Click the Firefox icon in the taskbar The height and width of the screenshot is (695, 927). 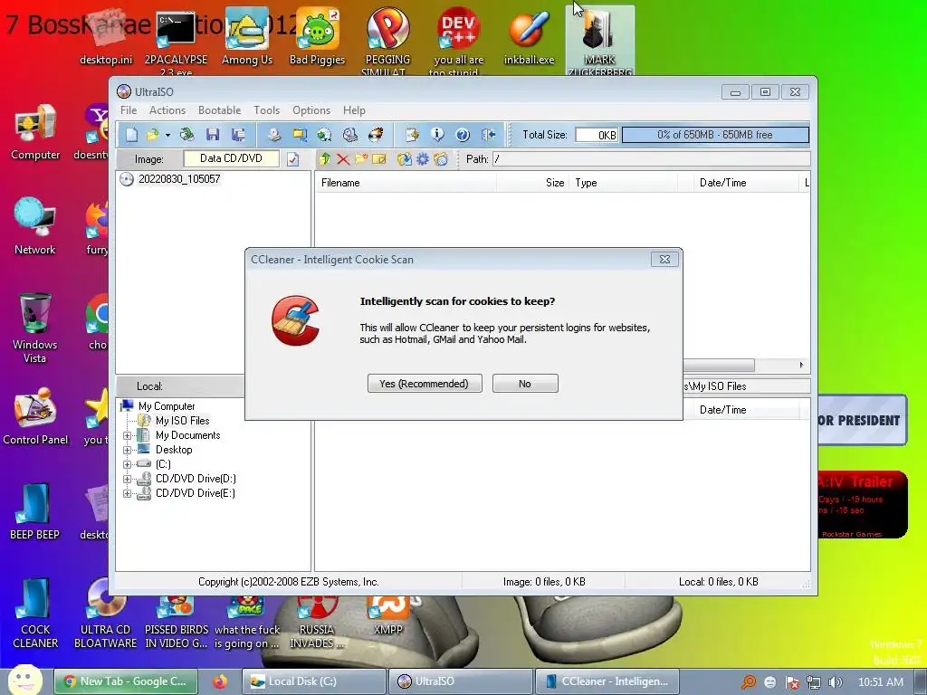(x=220, y=681)
